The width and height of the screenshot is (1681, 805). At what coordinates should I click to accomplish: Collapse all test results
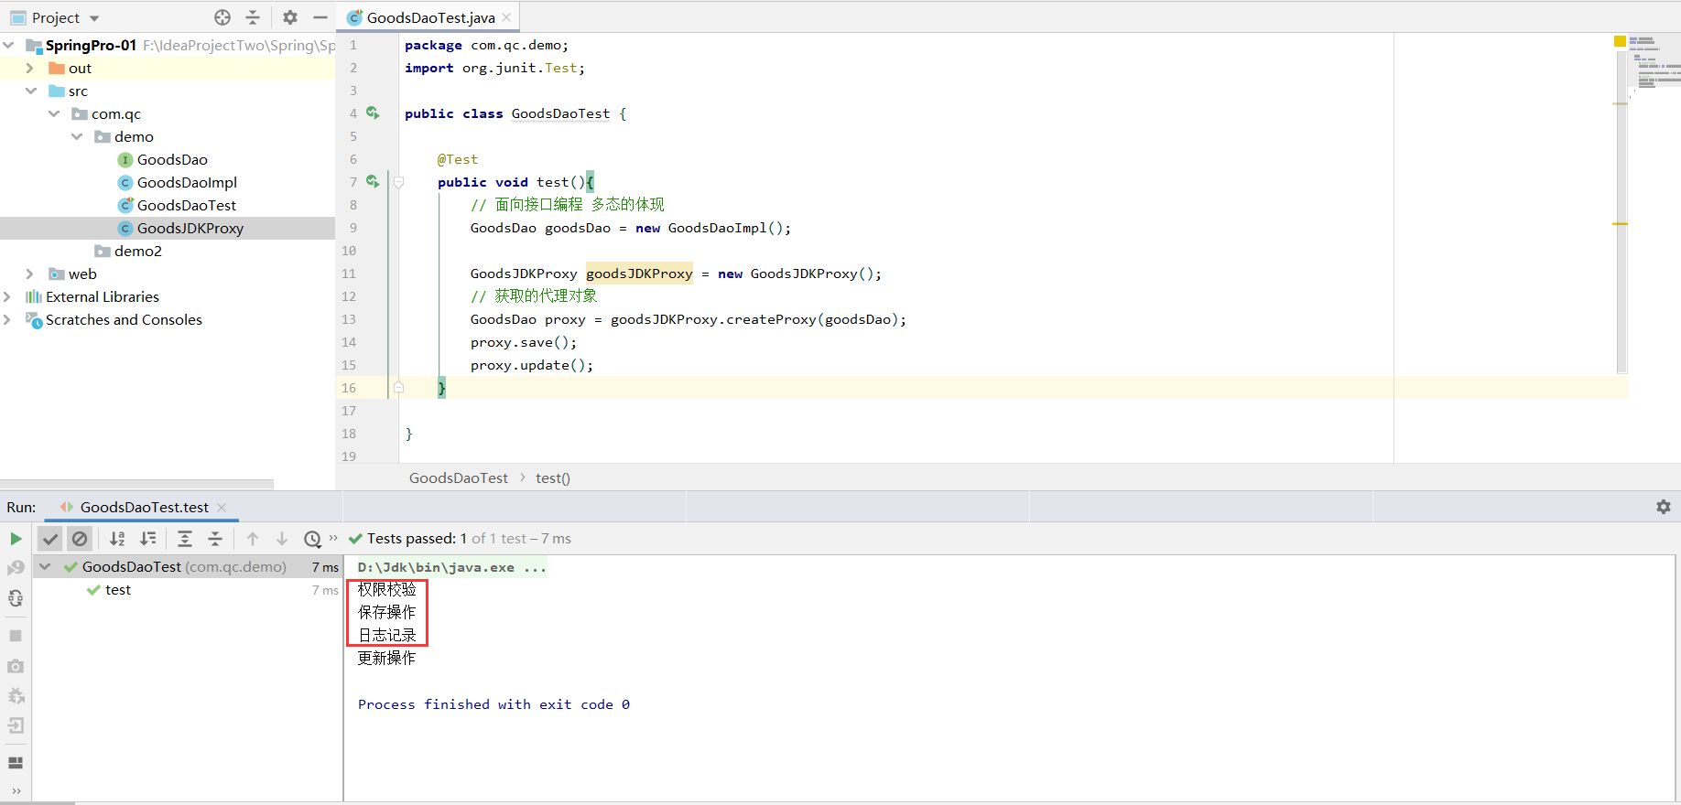215,539
